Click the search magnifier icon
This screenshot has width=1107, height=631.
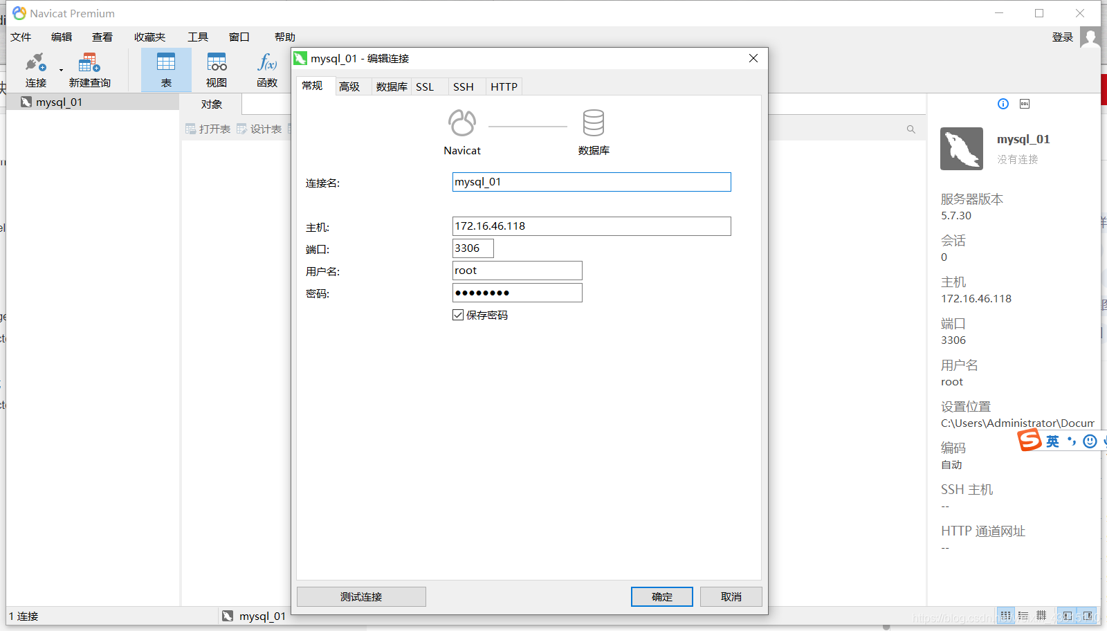click(x=911, y=129)
